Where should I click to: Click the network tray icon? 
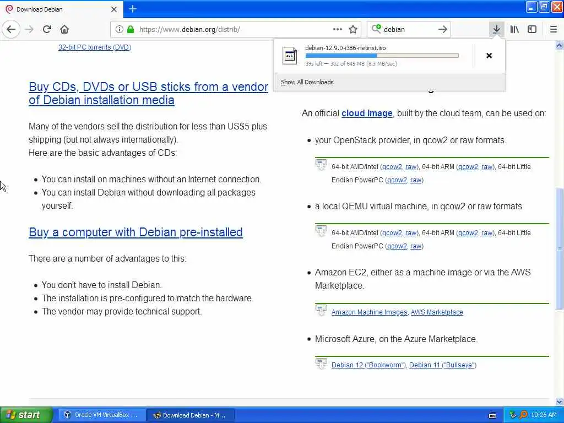coord(513,415)
